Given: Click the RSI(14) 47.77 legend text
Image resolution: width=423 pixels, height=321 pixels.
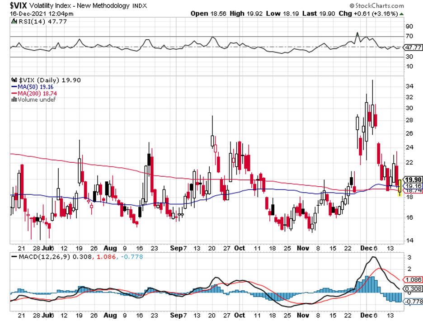Looking at the screenshot, I should coord(42,21).
